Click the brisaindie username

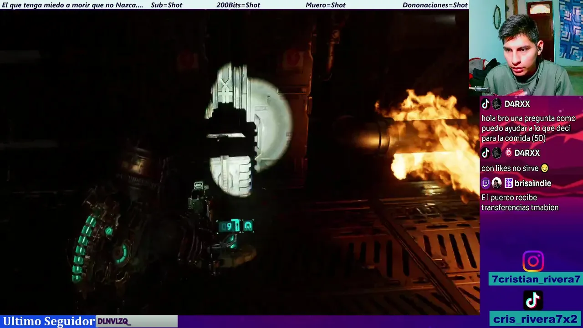click(532, 183)
